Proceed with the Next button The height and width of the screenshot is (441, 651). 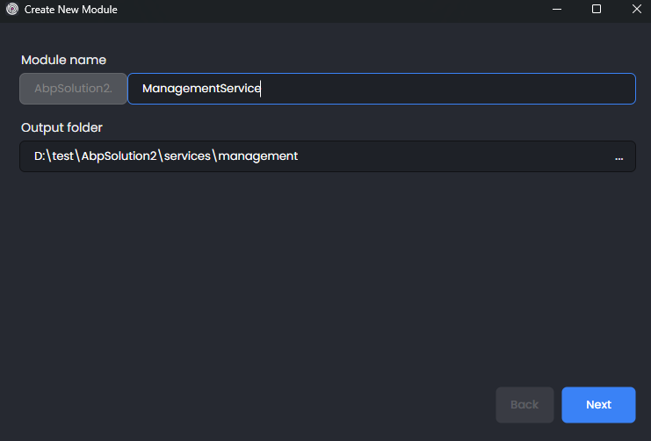pyautogui.click(x=598, y=405)
